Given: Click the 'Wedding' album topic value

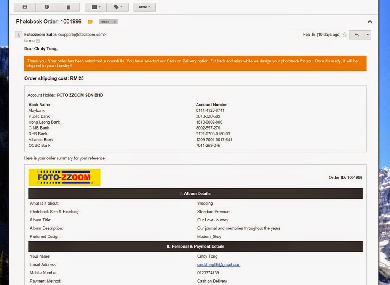Looking at the screenshot, I should point(205,203).
